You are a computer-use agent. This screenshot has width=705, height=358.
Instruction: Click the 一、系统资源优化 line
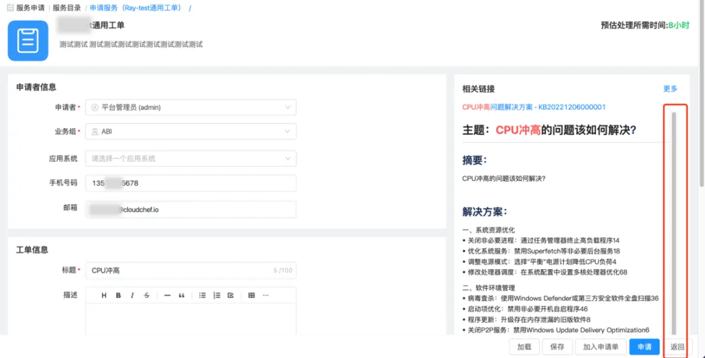pyautogui.click(x=489, y=230)
